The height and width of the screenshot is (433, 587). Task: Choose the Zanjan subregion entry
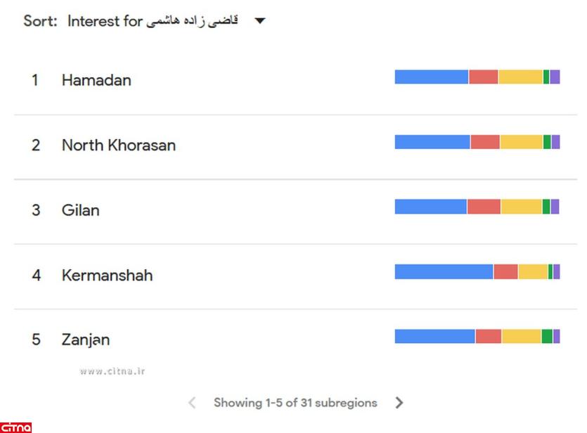[x=86, y=340]
